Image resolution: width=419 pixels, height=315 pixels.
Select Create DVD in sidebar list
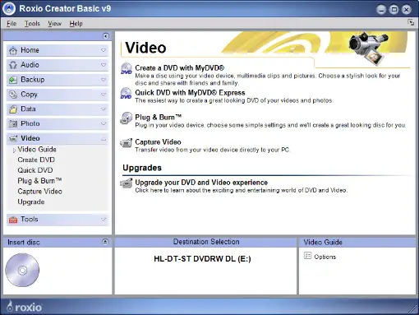(36, 160)
